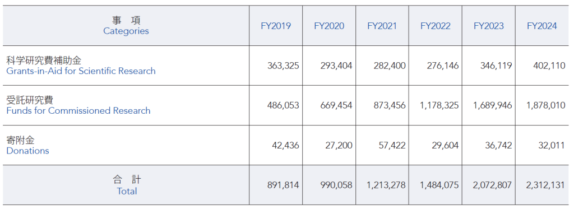Select Total FY2019 value 891,814
The width and height of the screenshot is (574, 209).
click(283, 185)
